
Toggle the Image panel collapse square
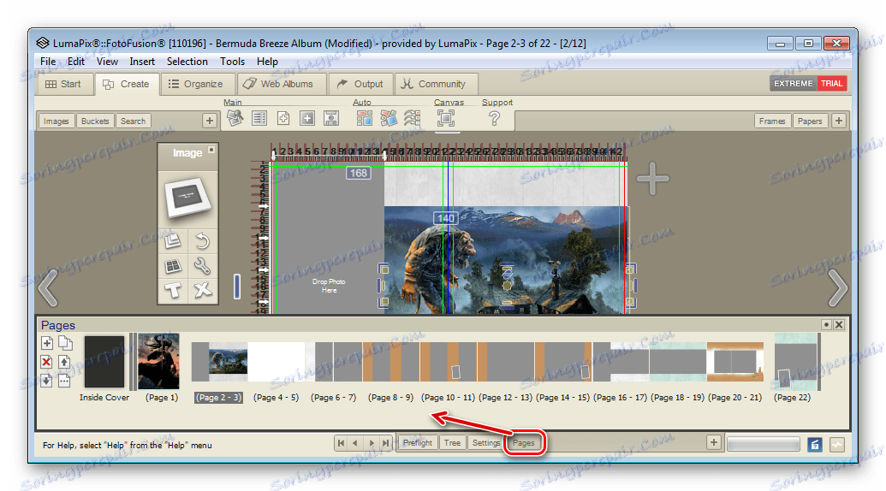point(211,150)
